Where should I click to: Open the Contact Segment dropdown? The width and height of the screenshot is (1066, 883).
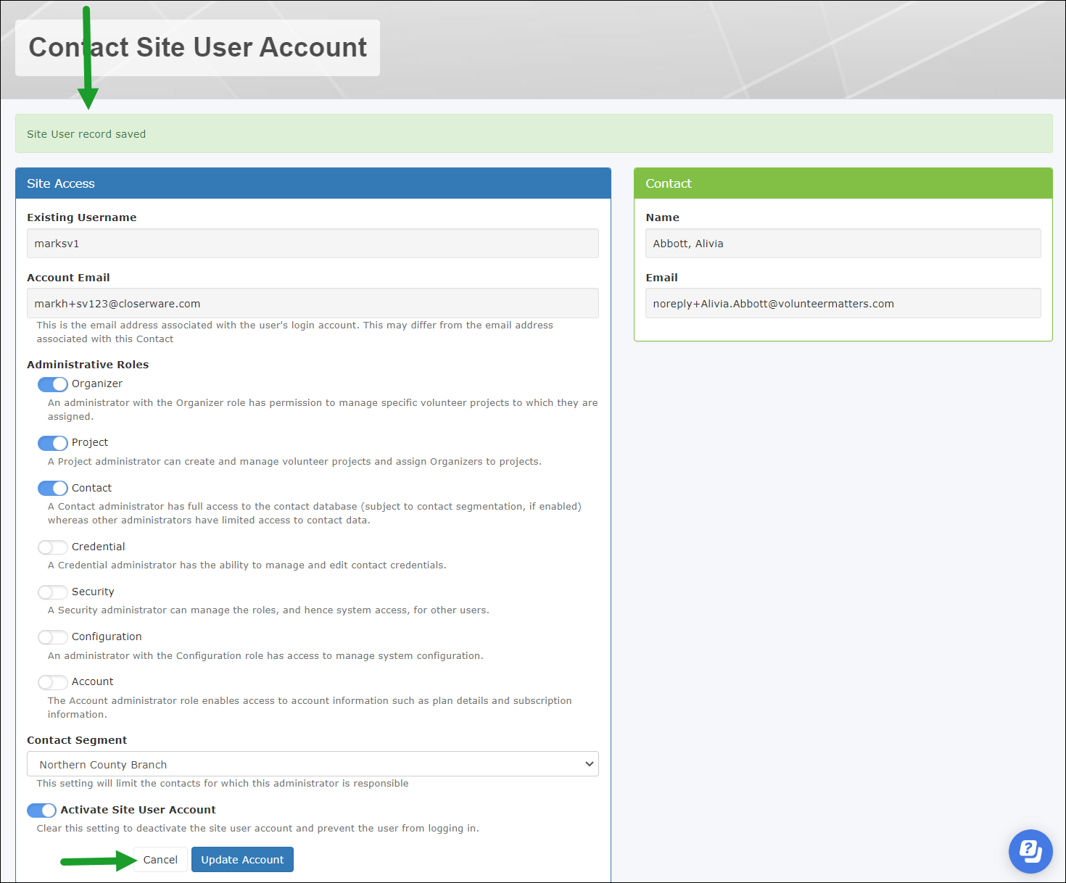[313, 764]
